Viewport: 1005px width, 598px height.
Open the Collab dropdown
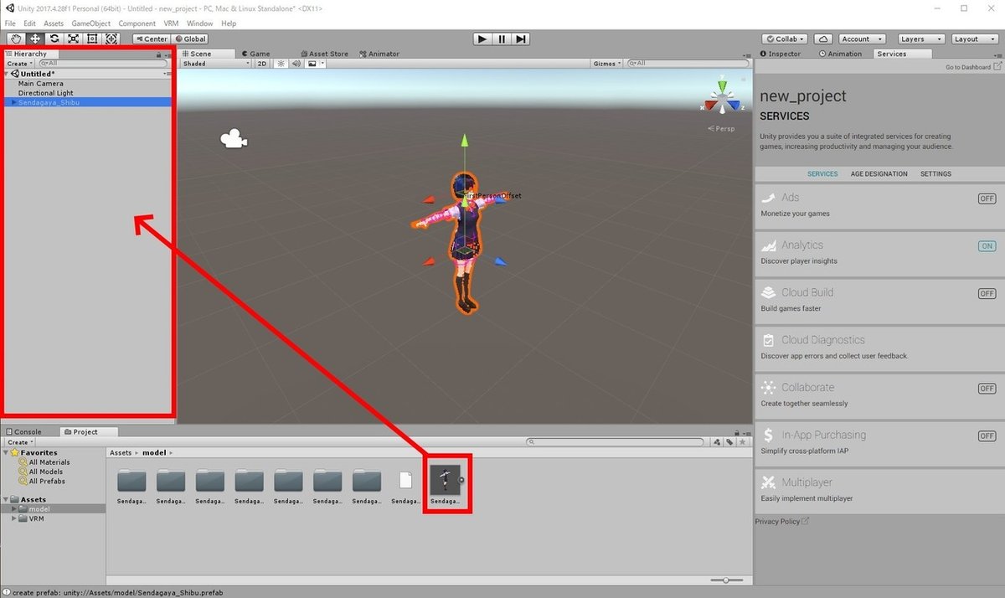pyautogui.click(x=786, y=39)
